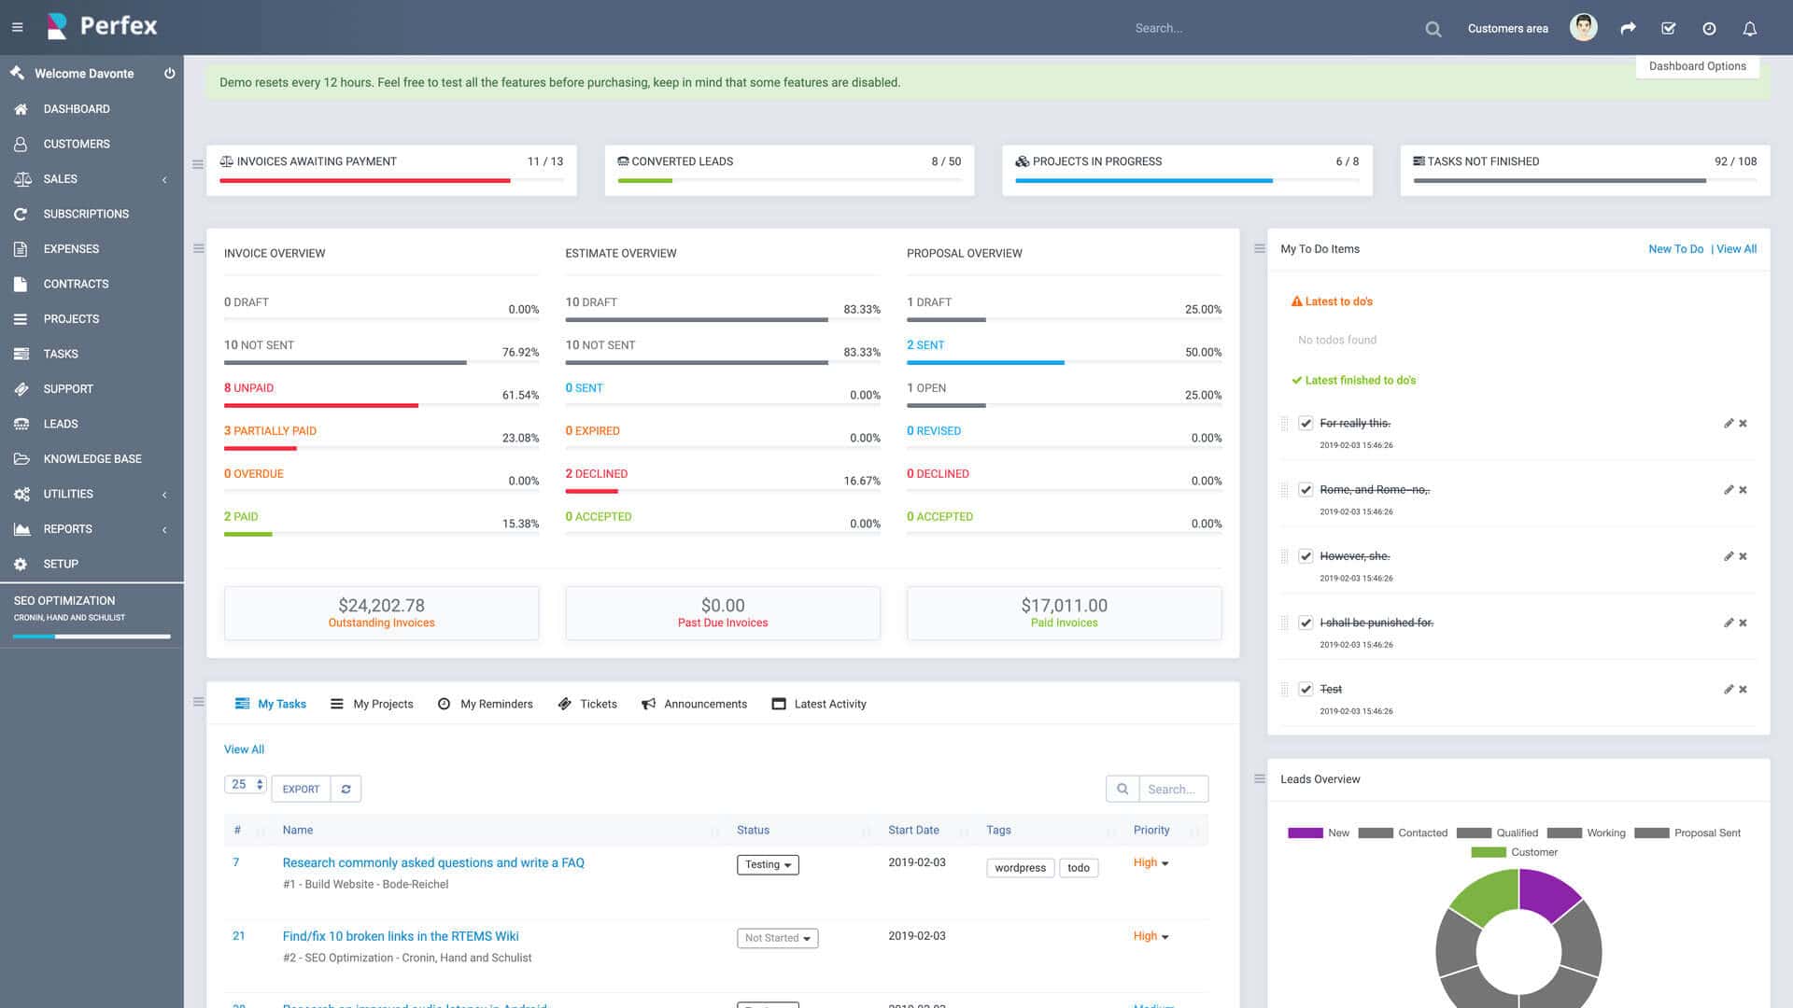Switch to the Latest Activity tab

pos(819,704)
